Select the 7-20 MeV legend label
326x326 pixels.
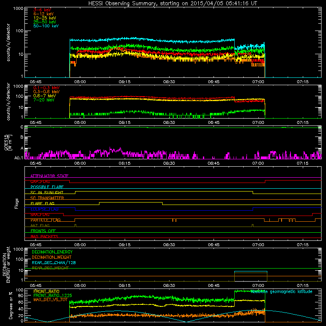pyautogui.click(x=44, y=100)
